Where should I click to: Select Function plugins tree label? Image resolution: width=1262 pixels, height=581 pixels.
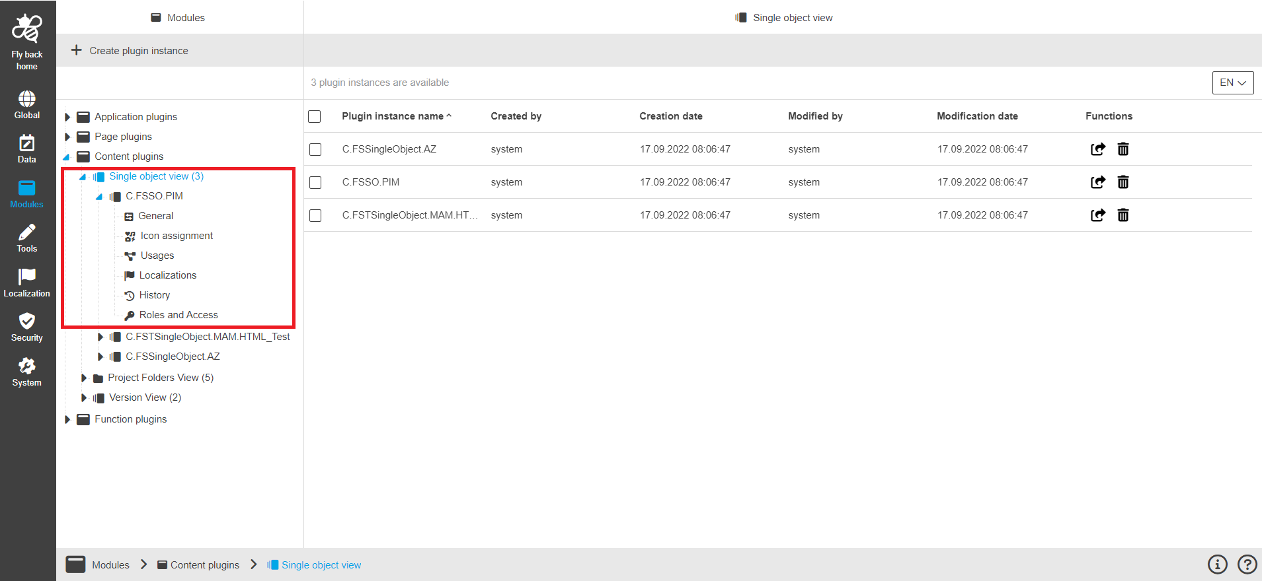(x=131, y=419)
